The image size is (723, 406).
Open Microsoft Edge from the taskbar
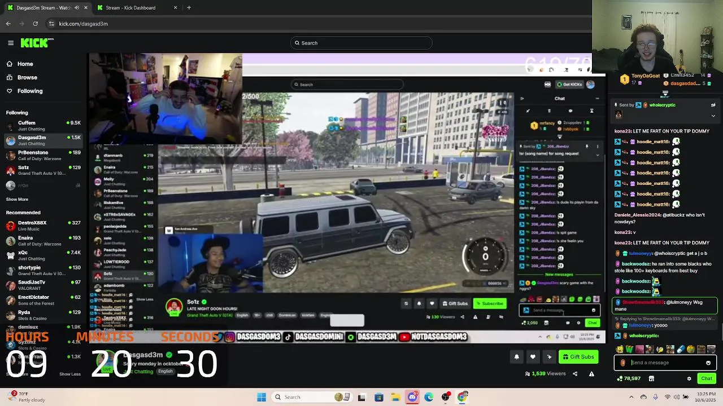tap(429, 397)
